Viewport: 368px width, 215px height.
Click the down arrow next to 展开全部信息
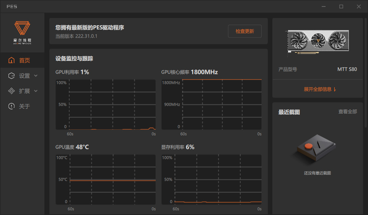tap(335, 89)
